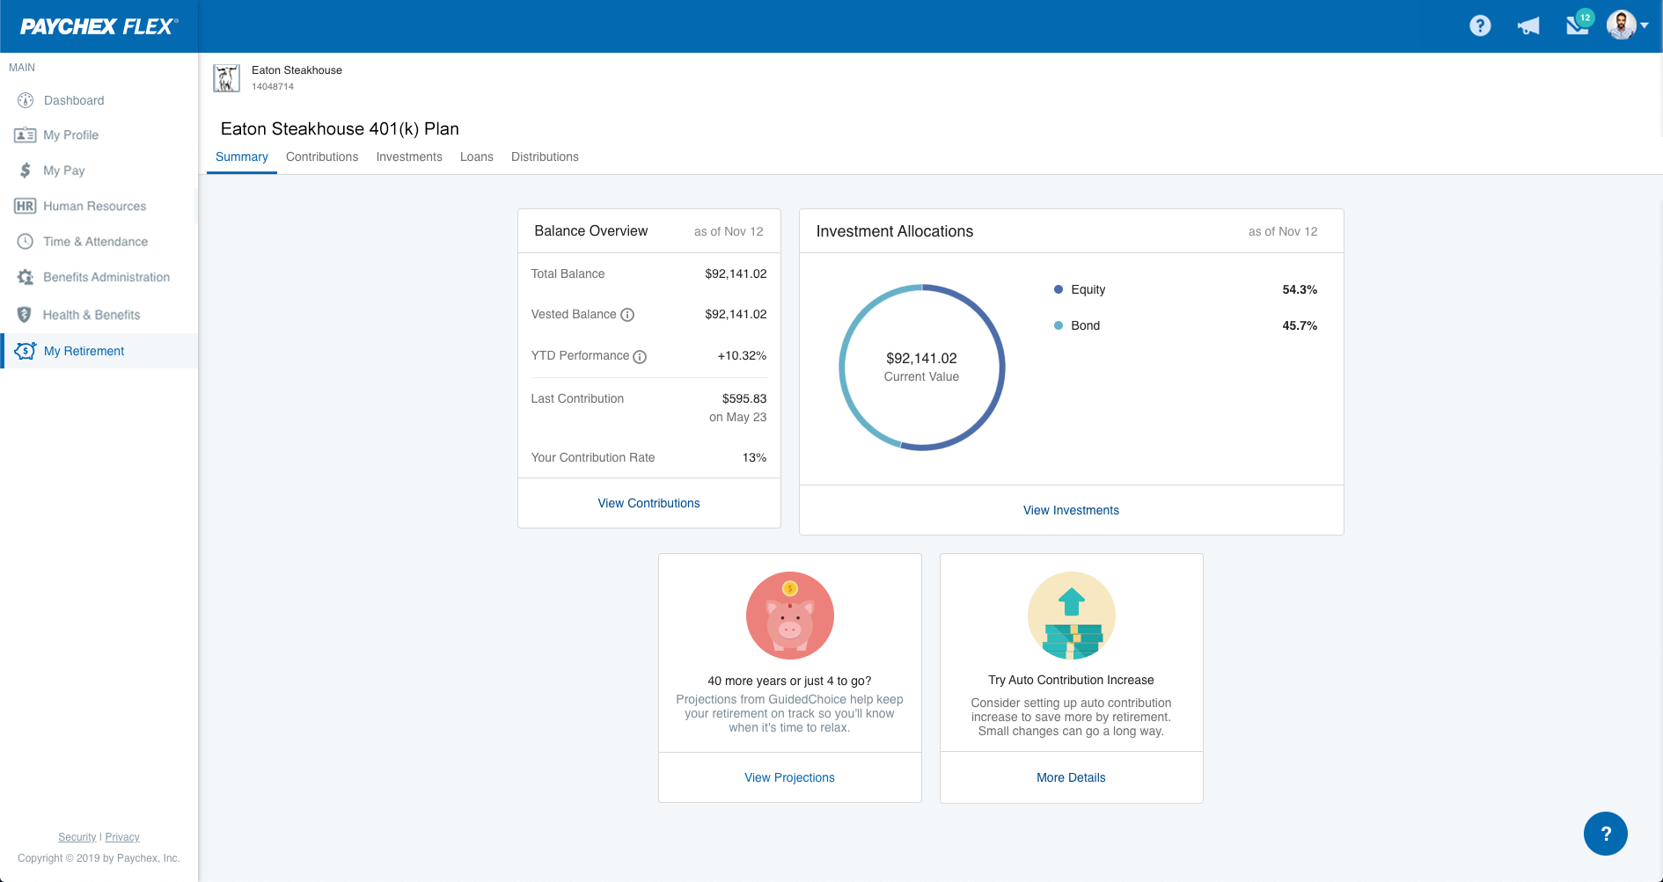Open Health & Benefits section

point(92,315)
